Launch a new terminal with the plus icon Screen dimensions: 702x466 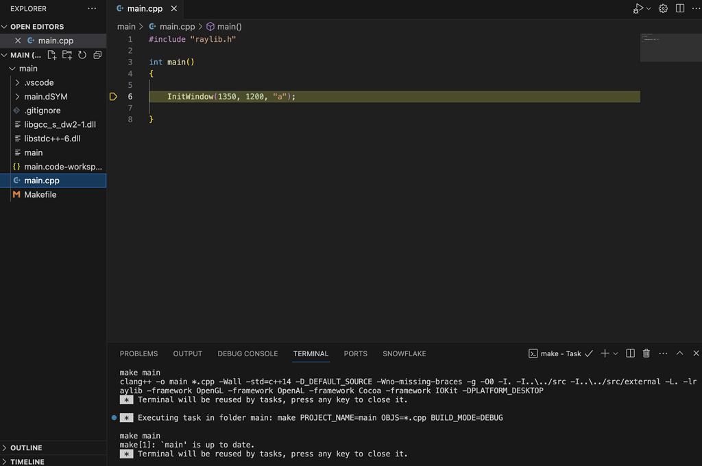603,353
